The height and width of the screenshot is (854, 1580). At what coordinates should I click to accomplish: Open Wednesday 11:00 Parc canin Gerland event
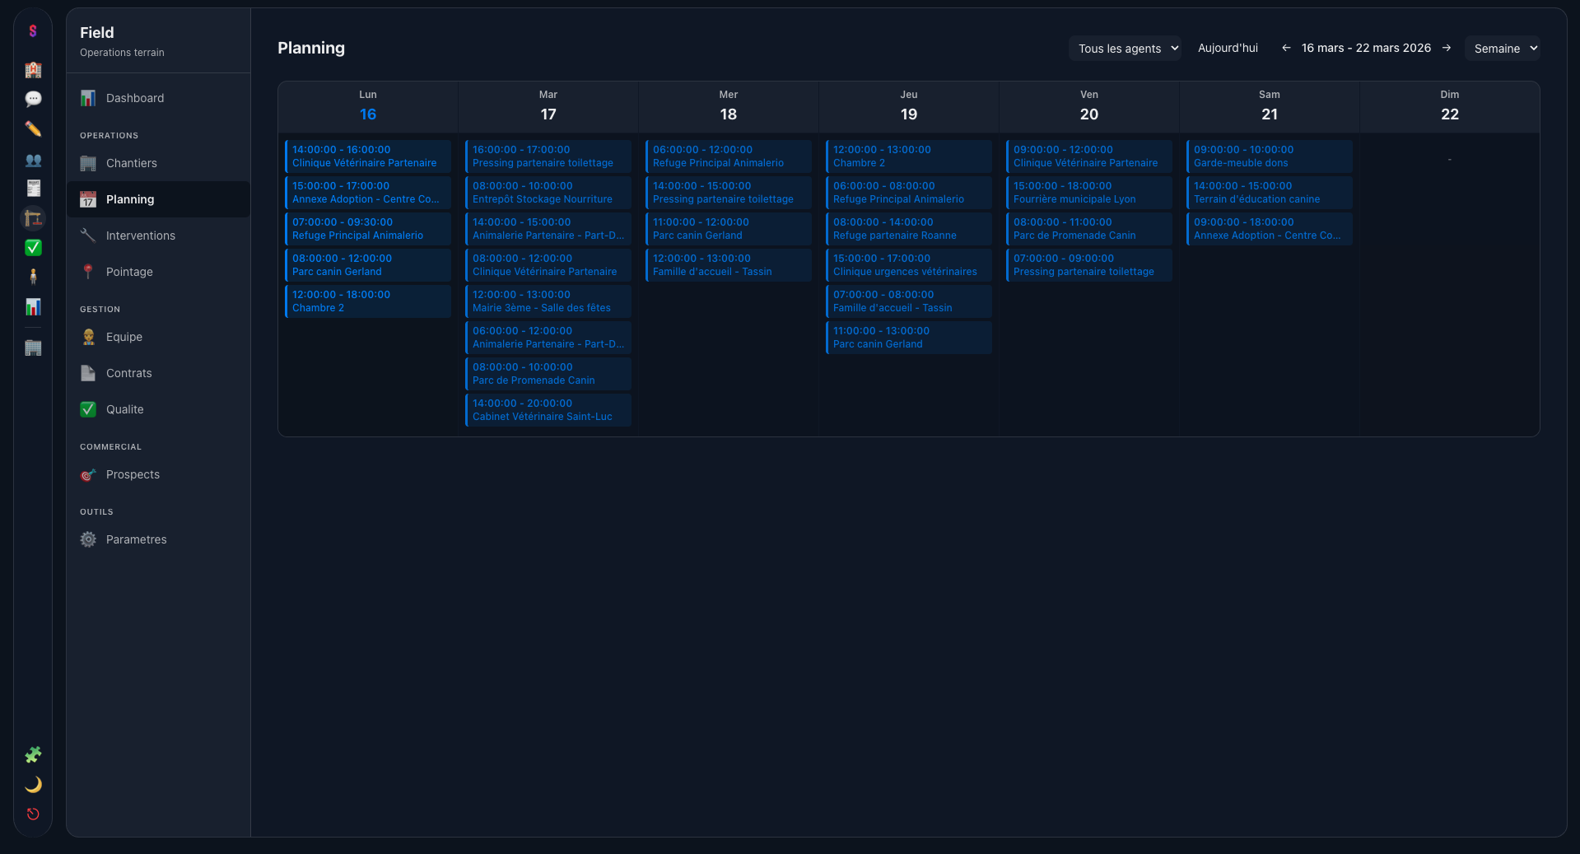[x=729, y=229]
